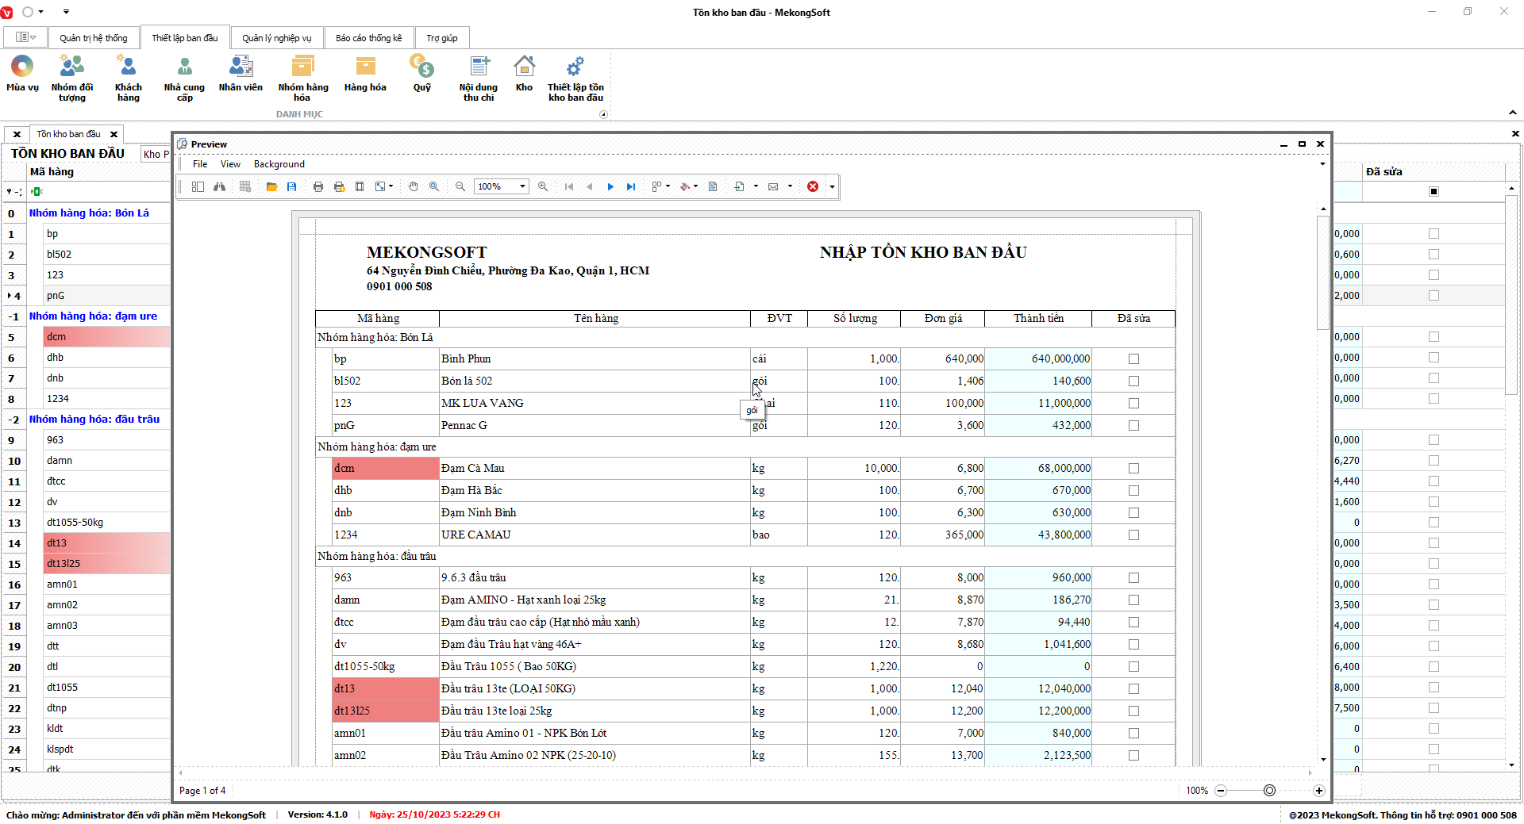Click the Nhóm hàng hóa: đạm ure group row
This screenshot has height=824, width=1524.
(x=93, y=316)
